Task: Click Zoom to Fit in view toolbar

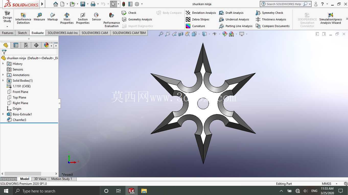Action: click(x=161, y=34)
